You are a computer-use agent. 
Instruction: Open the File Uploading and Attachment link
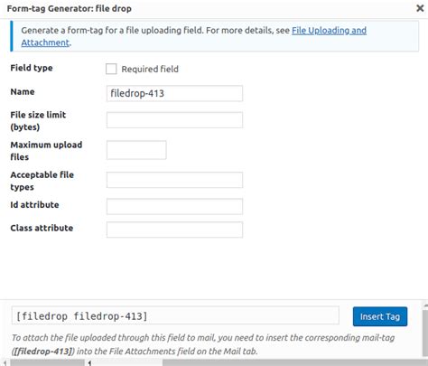tap(329, 31)
